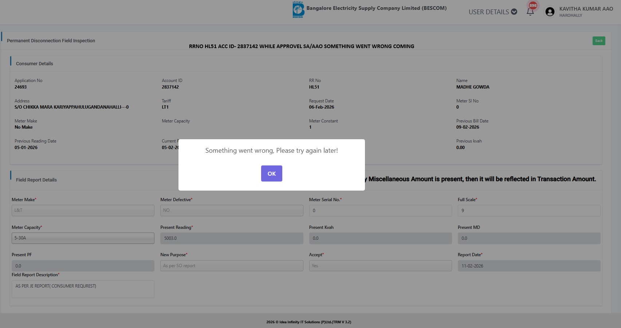Viewport: 621px width, 328px height.
Task: Click the KAVITHA KUMAR AAO username
Action: [586, 9]
